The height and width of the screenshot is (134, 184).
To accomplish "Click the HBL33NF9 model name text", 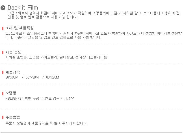I will [x=13, y=98].
